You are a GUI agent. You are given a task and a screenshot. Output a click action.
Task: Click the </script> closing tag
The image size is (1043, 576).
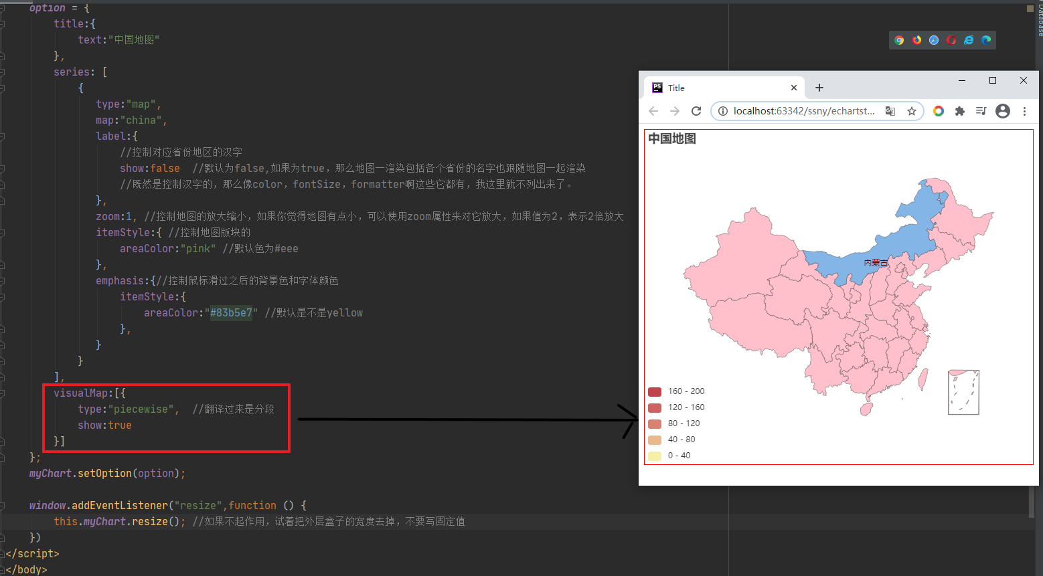click(32, 553)
